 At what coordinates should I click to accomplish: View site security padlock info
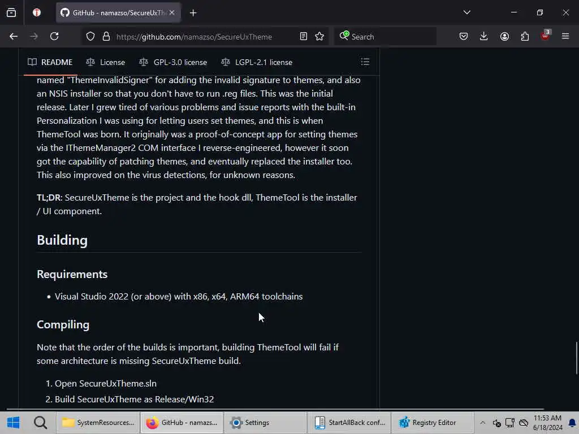pyautogui.click(x=106, y=37)
